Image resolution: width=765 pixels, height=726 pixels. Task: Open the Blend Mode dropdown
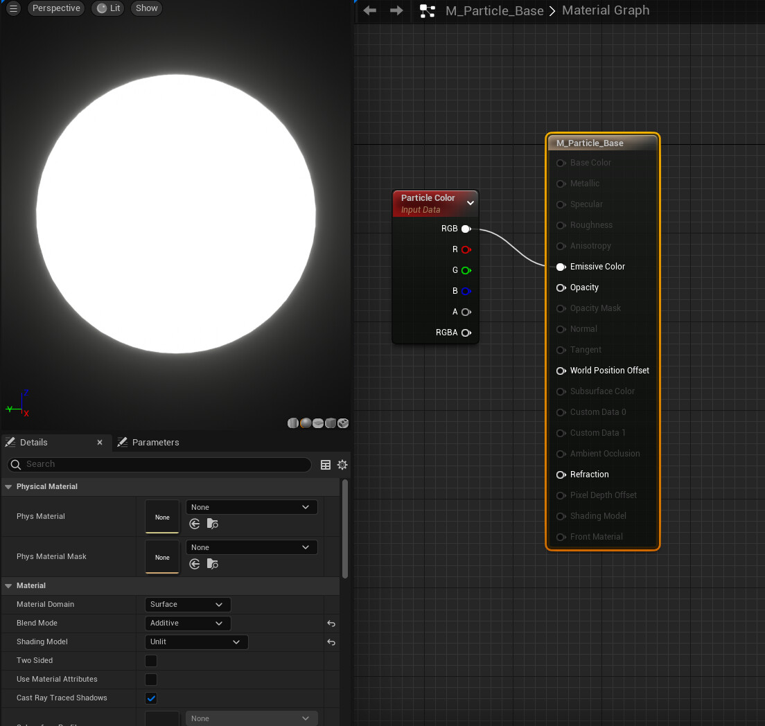(188, 623)
